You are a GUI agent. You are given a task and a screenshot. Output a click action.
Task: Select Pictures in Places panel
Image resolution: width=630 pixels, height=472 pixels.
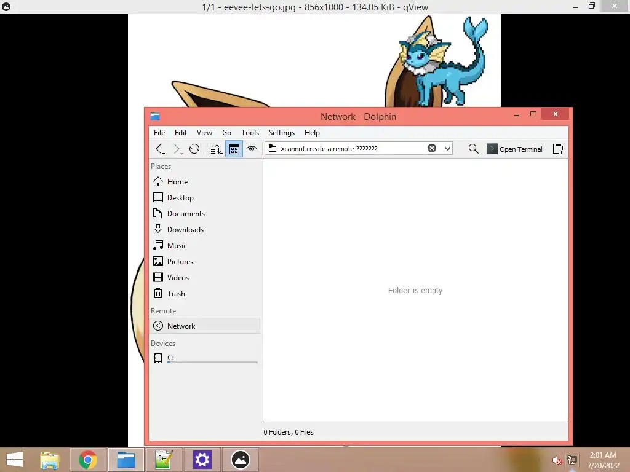(x=205, y=262)
